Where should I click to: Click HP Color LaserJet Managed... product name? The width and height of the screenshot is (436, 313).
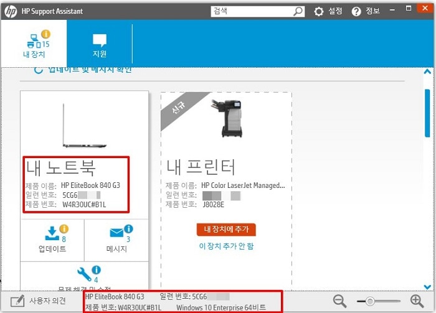243,185
